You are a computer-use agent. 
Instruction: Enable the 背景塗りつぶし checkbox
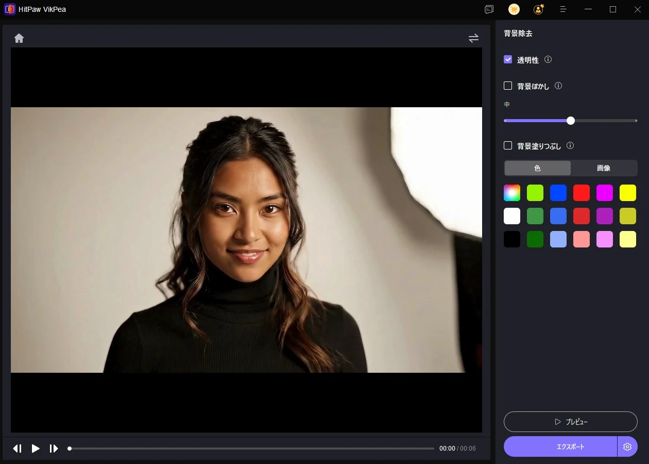[x=508, y=145]
